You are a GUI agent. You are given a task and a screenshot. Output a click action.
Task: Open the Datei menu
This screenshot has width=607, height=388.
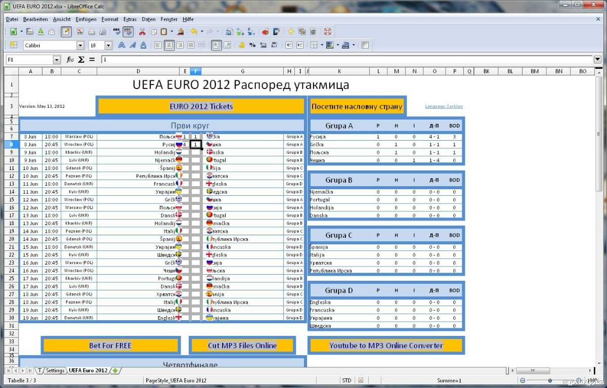tap(12, 19)
